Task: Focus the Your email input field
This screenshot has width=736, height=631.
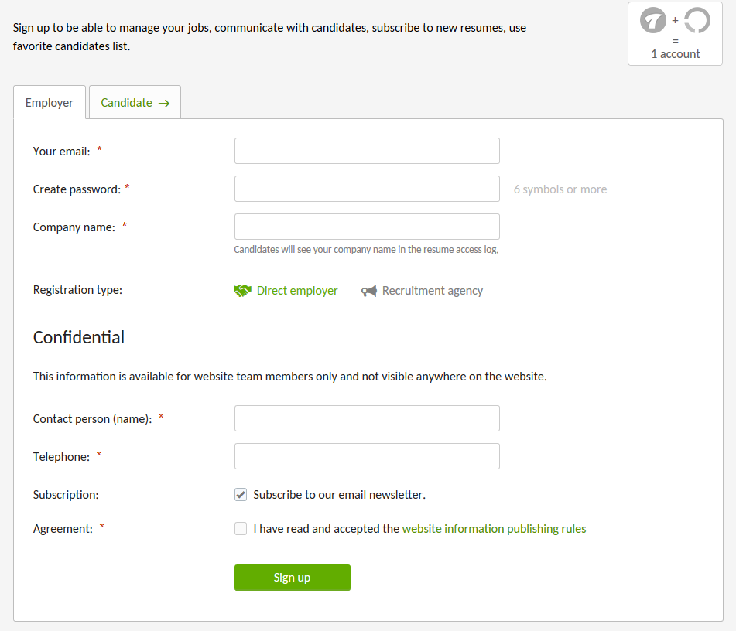Action: tap(367, 151)
